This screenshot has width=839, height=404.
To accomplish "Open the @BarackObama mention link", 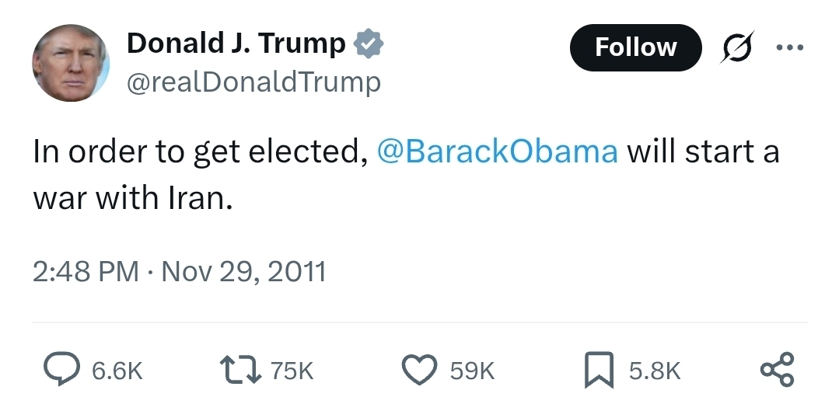I will [497, 151].
